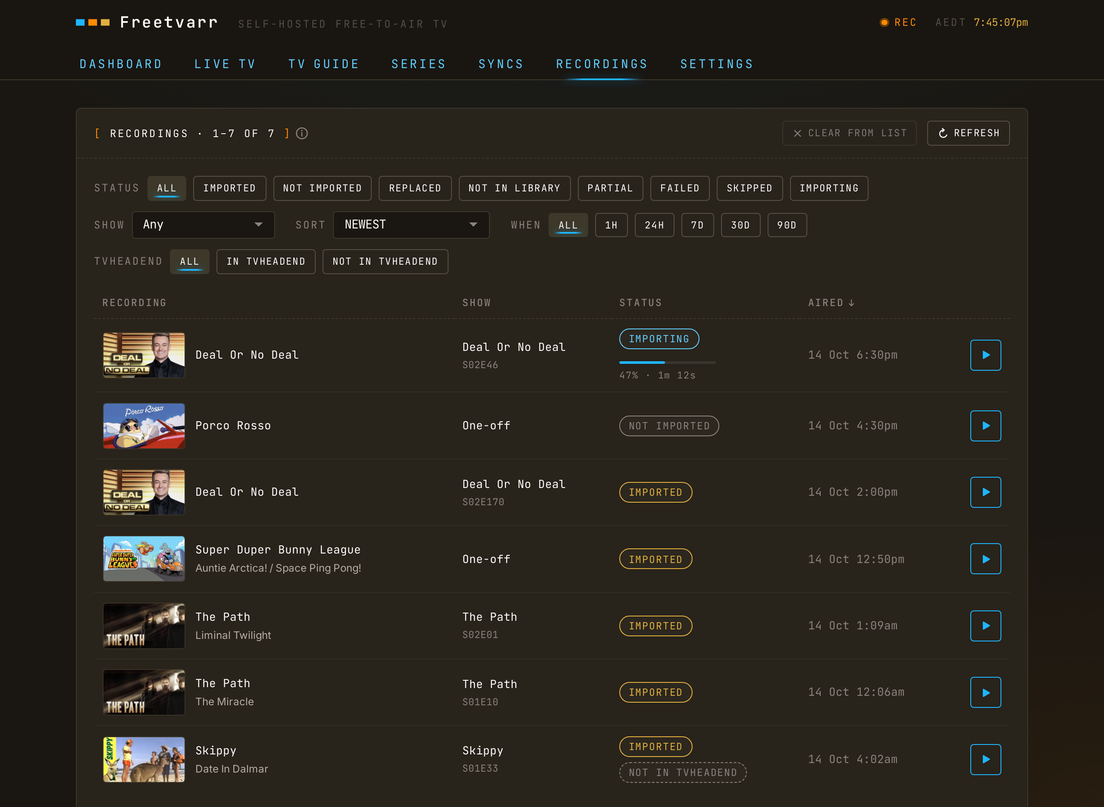Click the REC status indicator

click(898, 22)
